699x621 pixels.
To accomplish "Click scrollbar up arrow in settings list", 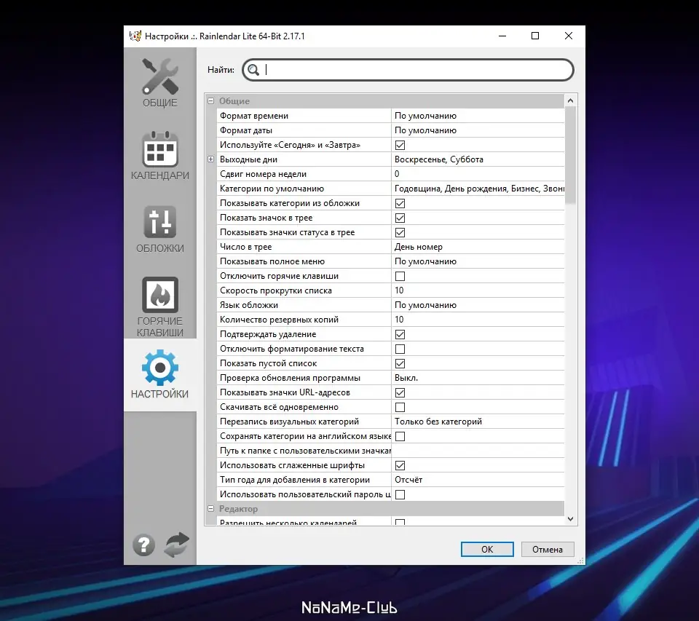I will [x=570, y=100].
